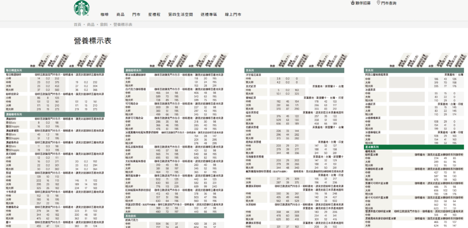468x228 pixels.
Task: Click the 商品 breadcrumb link
Action: tap(91, 25)
